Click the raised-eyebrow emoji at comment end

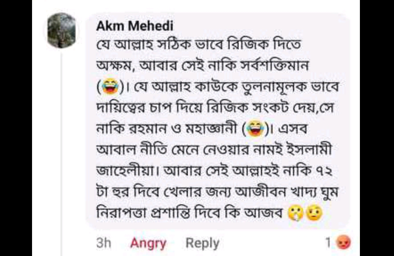point(314,213)
